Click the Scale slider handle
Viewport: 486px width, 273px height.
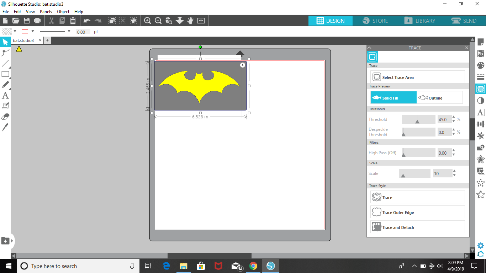[403, 175]
